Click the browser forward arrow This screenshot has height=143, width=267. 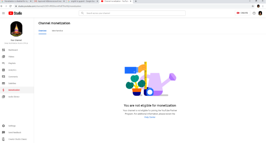tap(6, 6)
